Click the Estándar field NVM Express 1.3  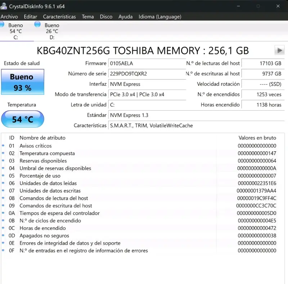click(196, 115)
